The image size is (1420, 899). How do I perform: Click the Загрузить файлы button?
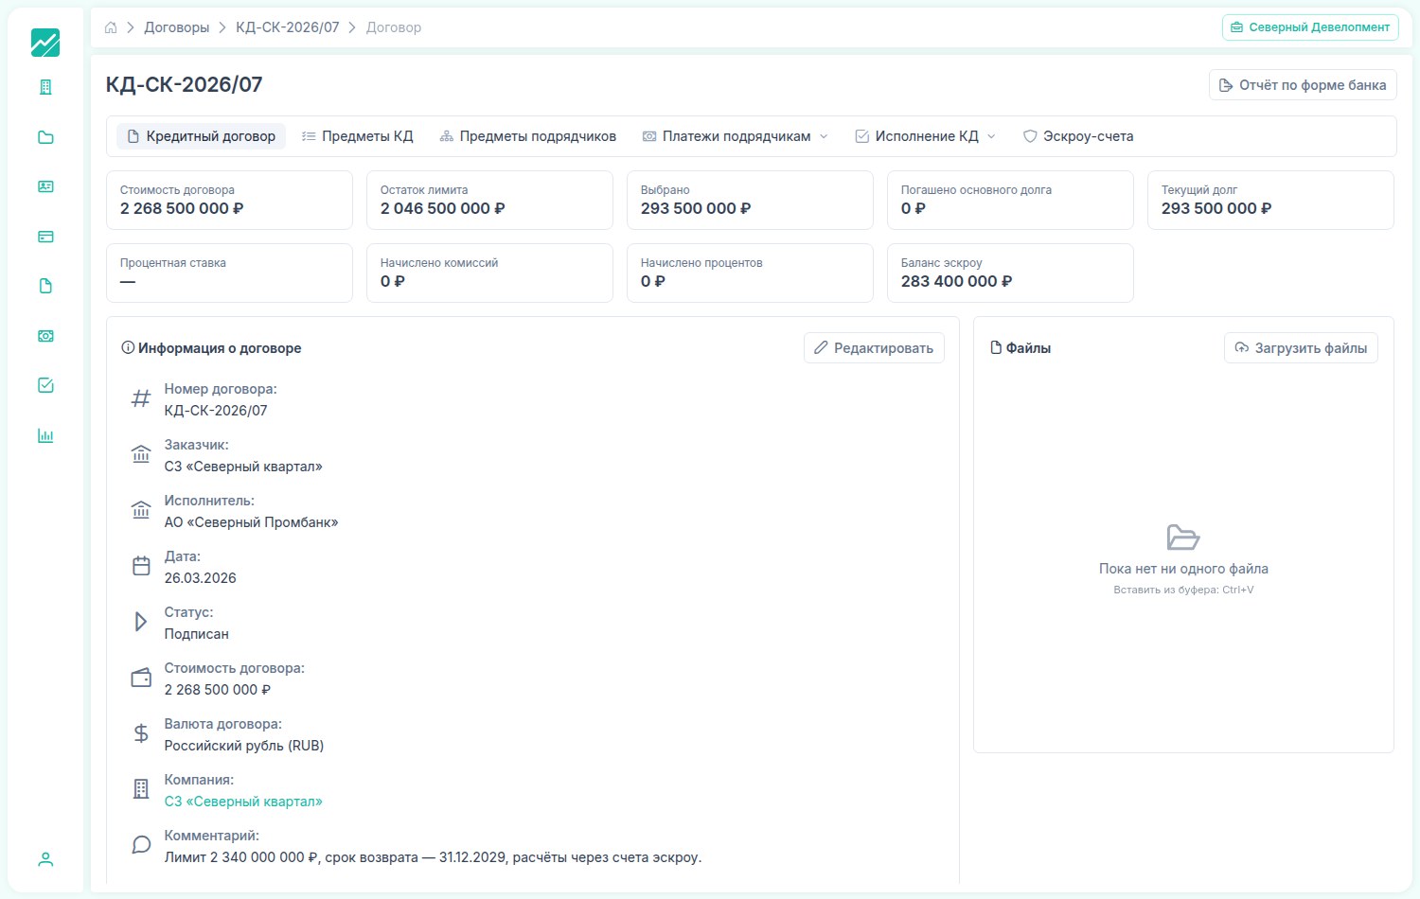click(1301, 348)
